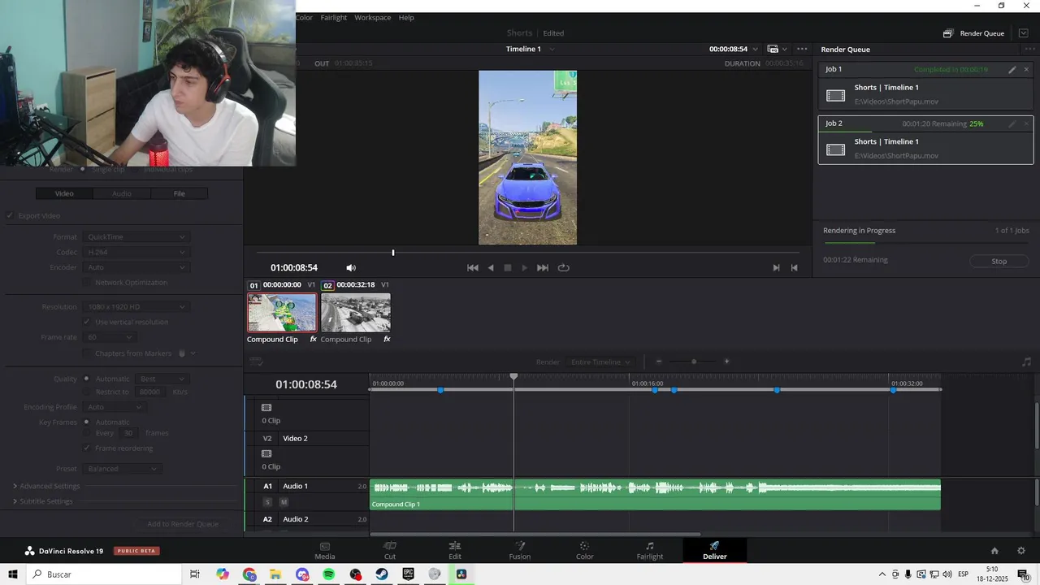This screenshot has width=1040, height=585.
Task: Toggle loop playback in viewer
Action: coord(563,267)
